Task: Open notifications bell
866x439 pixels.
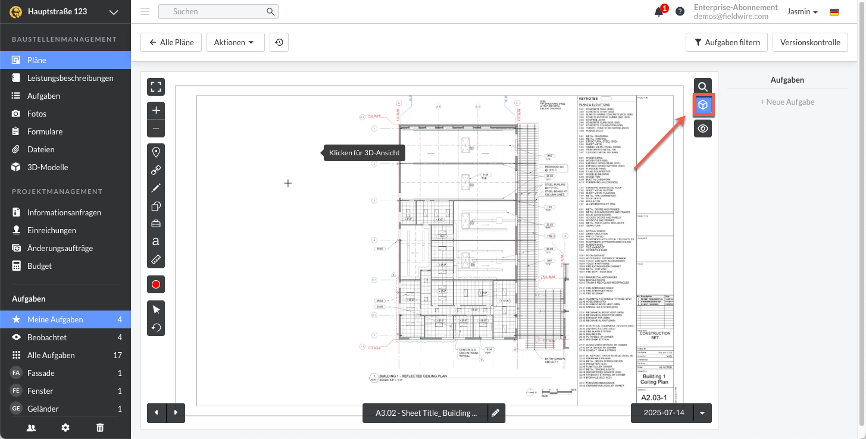Action: pos(659,12)
